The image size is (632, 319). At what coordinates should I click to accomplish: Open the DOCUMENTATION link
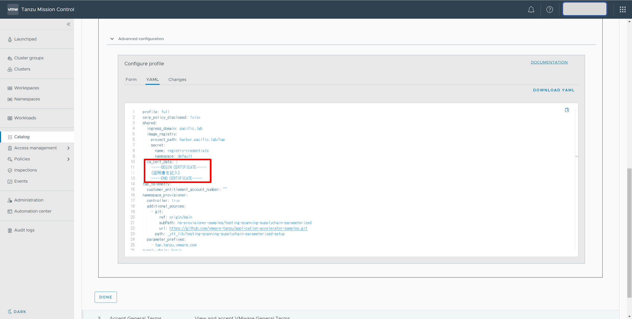pos(549,62)
